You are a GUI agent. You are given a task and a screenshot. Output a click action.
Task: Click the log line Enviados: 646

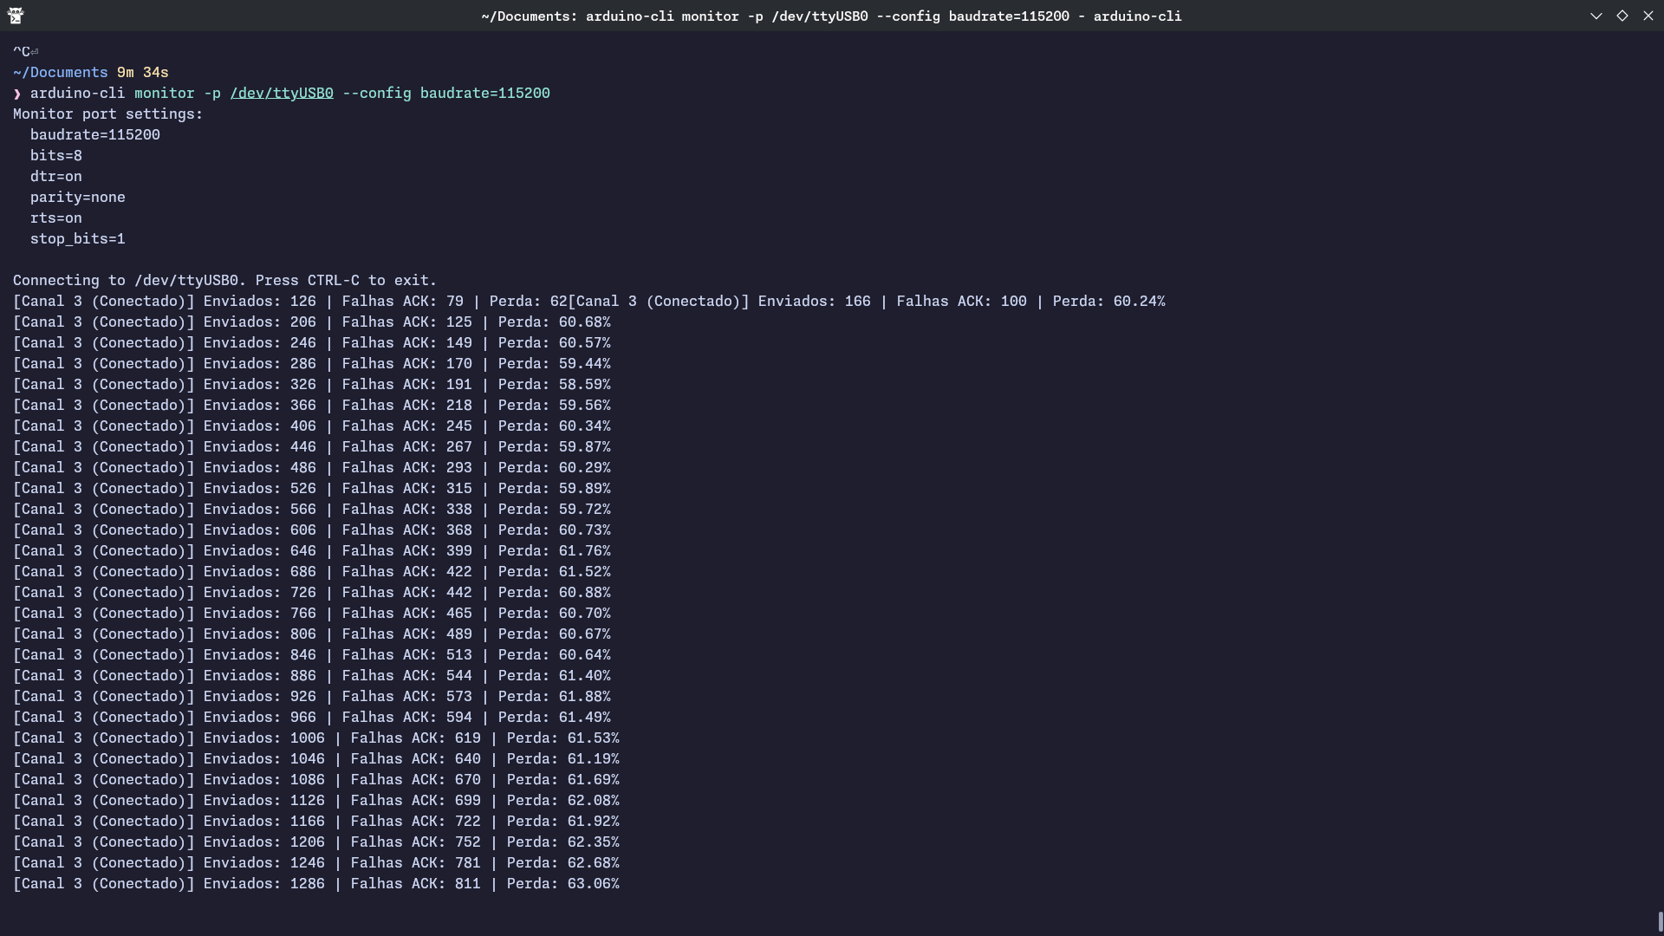pos(312,550)
